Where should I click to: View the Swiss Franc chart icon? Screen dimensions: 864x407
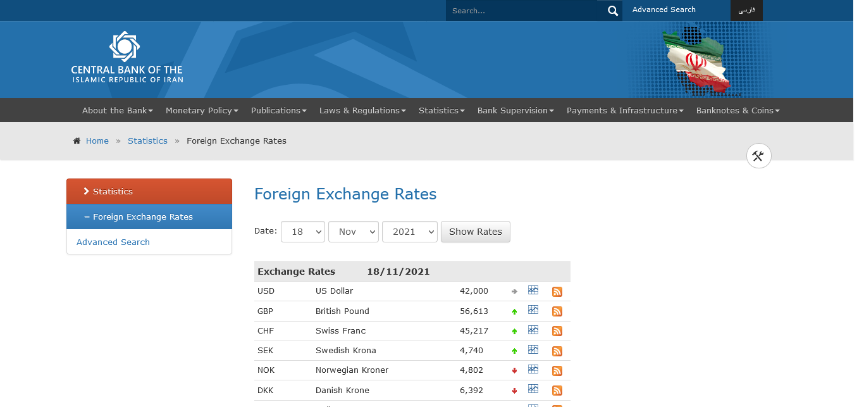click(x=533, y=330)
